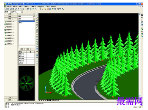
Task: Open the 视图 menu
Action: point(15,6)
